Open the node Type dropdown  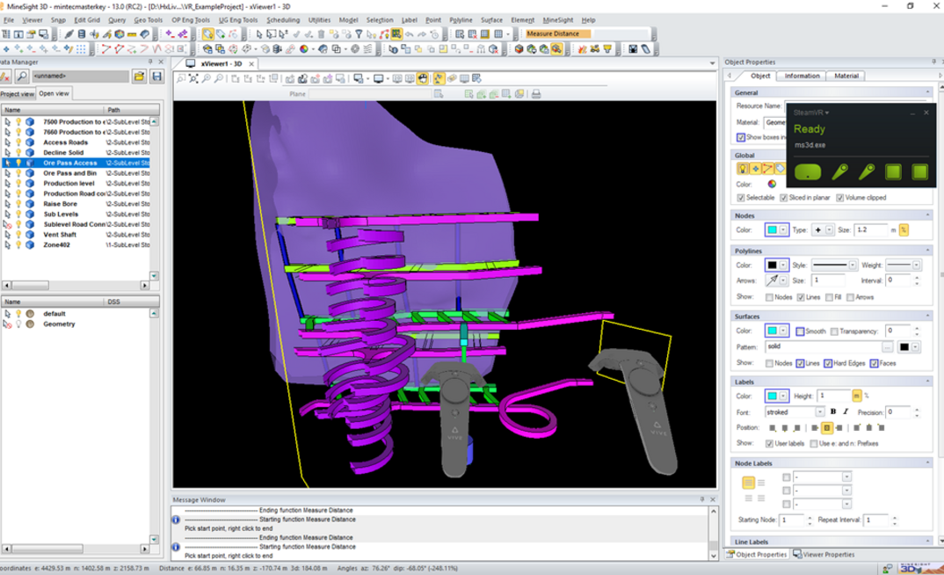(x=829, y=229)
